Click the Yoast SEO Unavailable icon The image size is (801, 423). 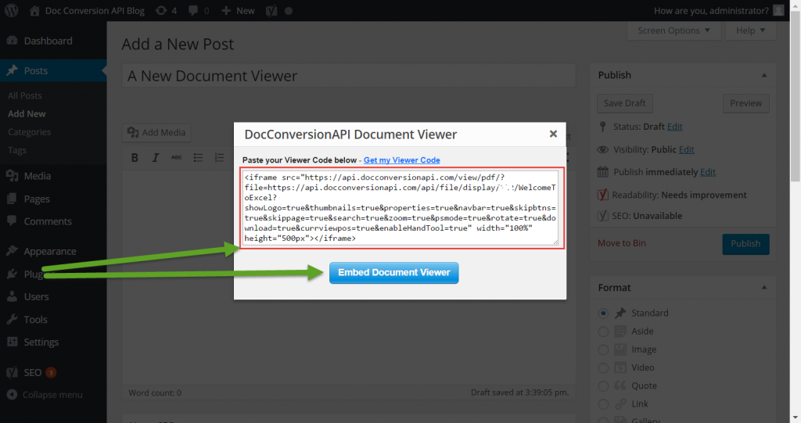point(603,216)
